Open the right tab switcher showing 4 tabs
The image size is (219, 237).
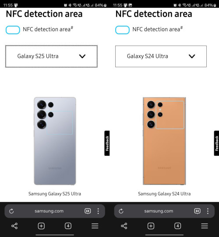178,226
